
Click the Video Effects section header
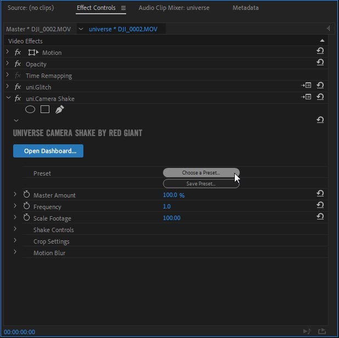(25, 41)
